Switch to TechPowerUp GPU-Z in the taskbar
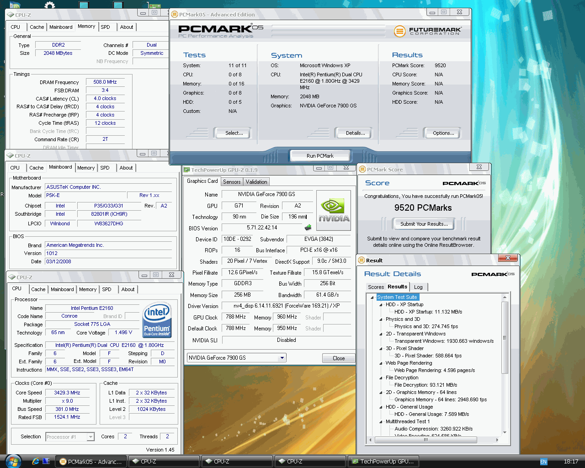 pos(383,462)
